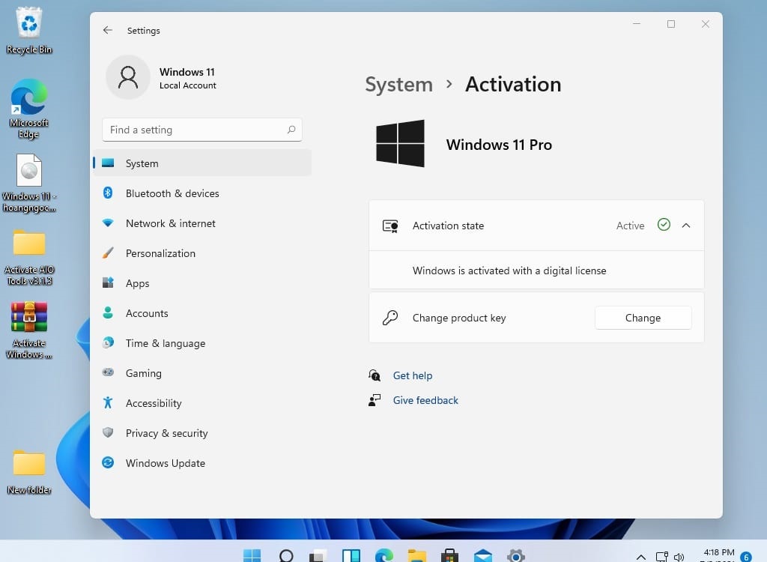Click the Settings gear on the taskbar
The width and height of the screenshot is (767, 562).
tap(515, 556)
